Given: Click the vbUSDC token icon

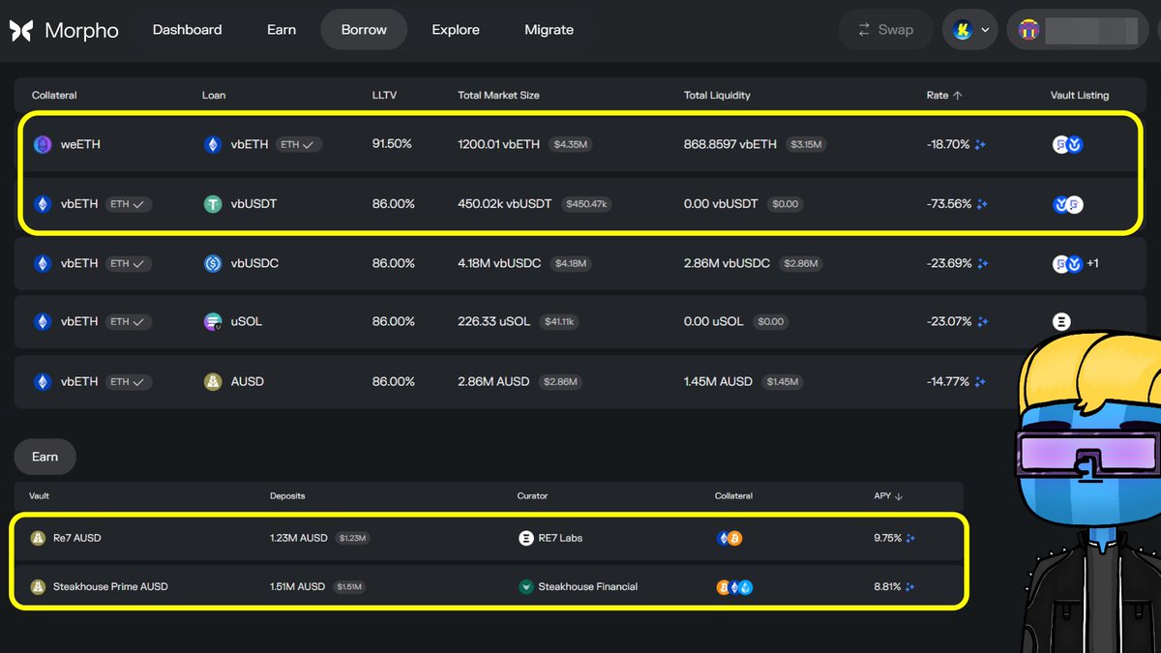Looking at the screenshot, I should (x=212, y=263).
